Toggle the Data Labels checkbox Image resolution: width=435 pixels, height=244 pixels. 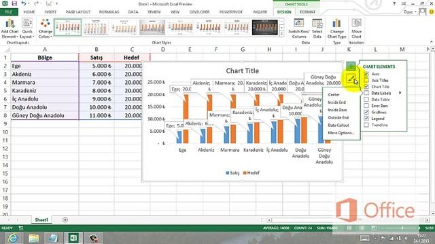pyautogui.click(x=366, y=93)
